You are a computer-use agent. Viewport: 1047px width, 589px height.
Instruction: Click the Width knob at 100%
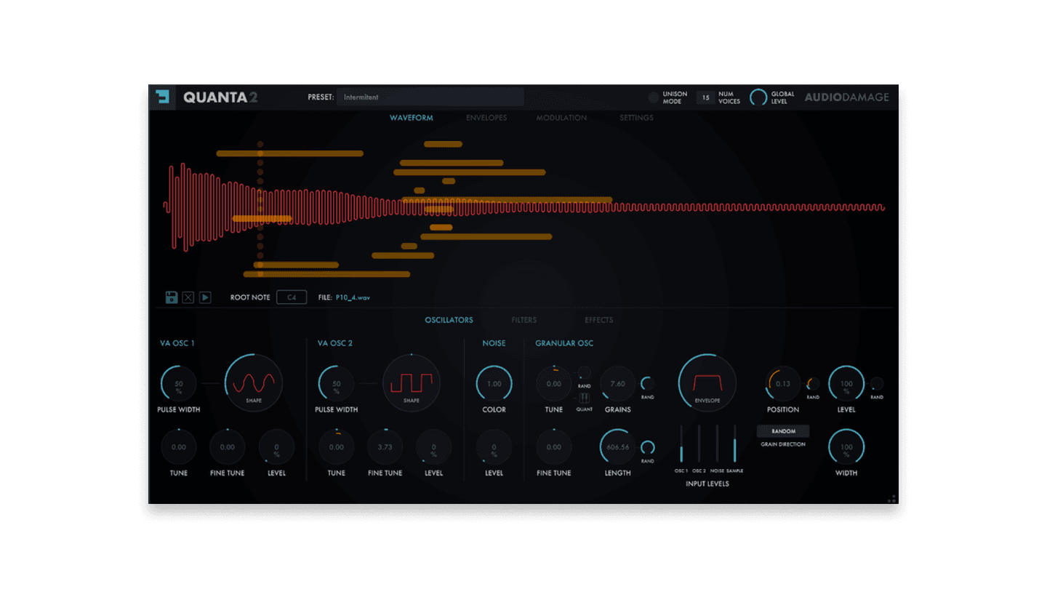(846, 447)
